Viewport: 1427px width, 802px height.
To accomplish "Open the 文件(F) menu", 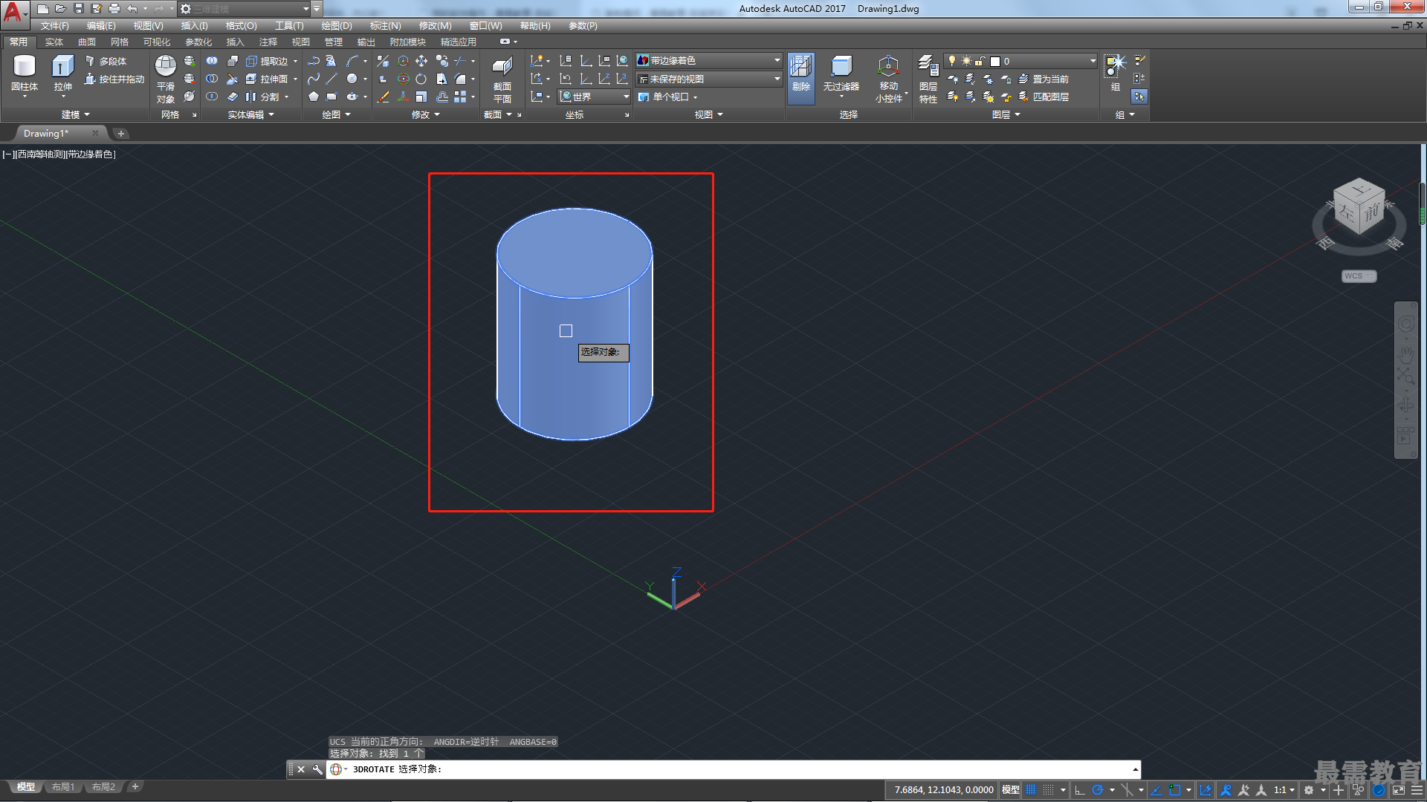I will 55,26.
